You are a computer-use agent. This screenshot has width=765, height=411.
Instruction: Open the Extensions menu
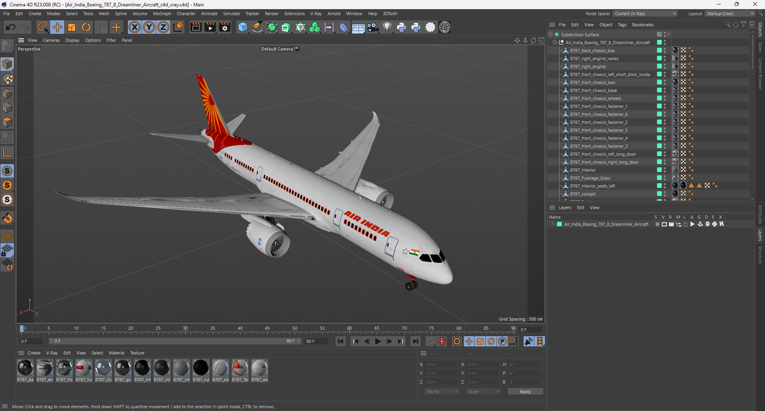pos(294,14)
